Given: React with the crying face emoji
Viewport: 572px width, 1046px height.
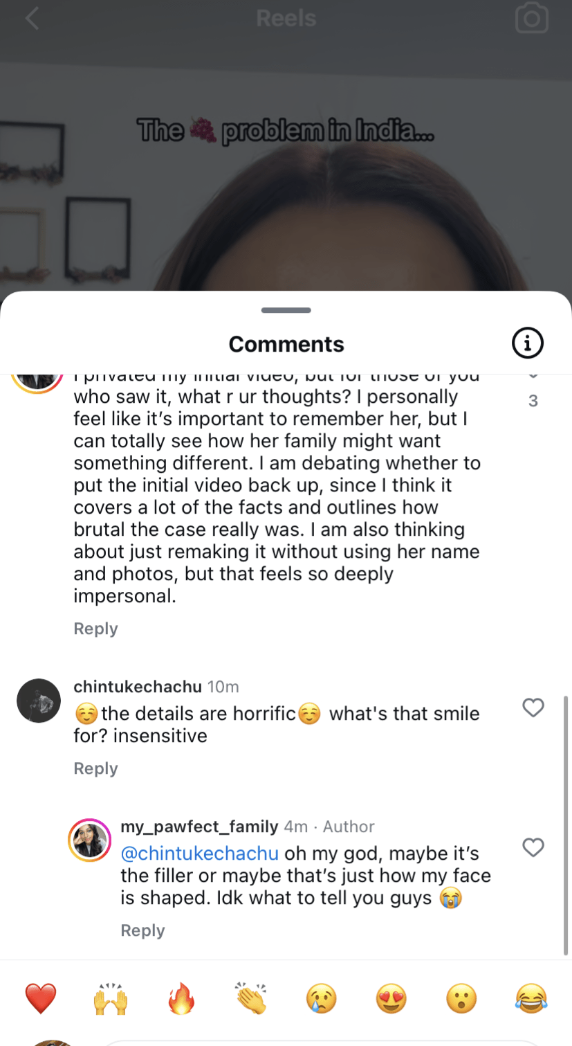Looking at the screenshot, I should 321,999.
